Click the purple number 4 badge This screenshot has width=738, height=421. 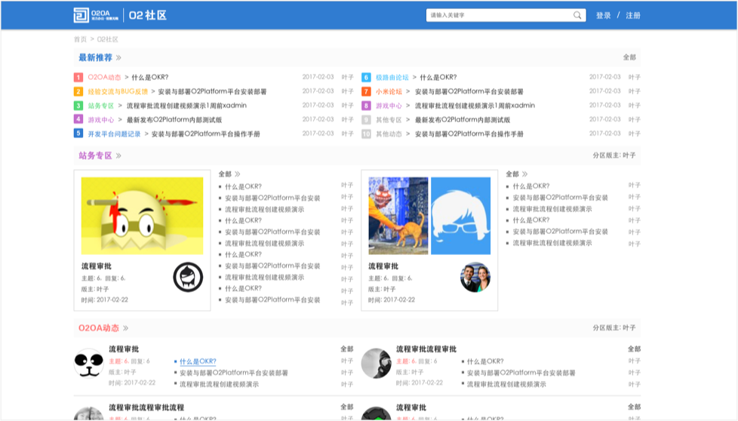(x=78, y=119)
